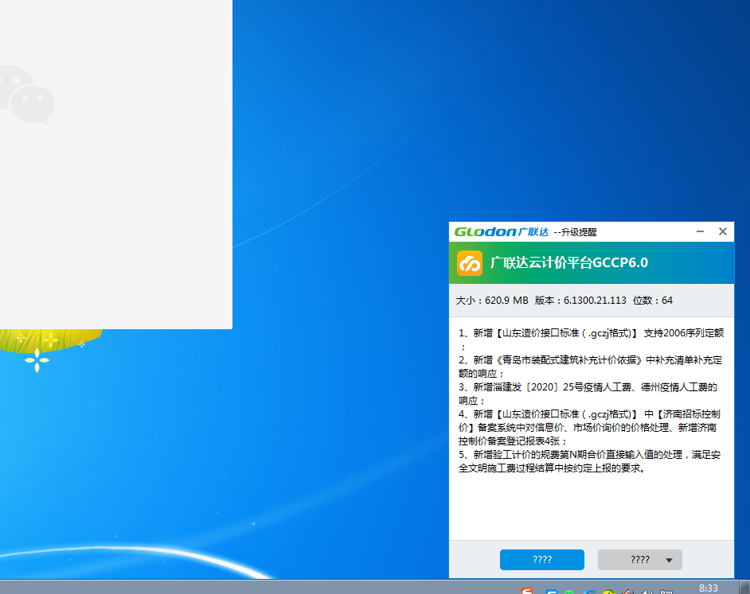The image size is (750, 594).
Task: Click the blue ???? button in upgrade dialog
Action: pyautogui.click(x=542, y=560)
